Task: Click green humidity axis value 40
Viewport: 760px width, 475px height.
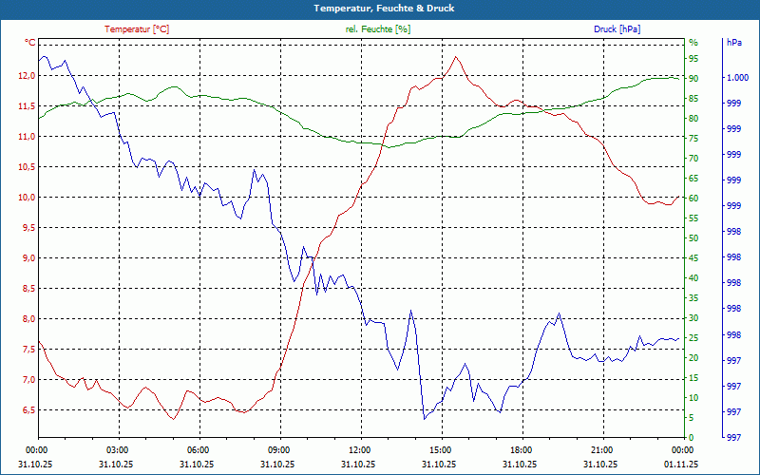Action: [693, 278]
